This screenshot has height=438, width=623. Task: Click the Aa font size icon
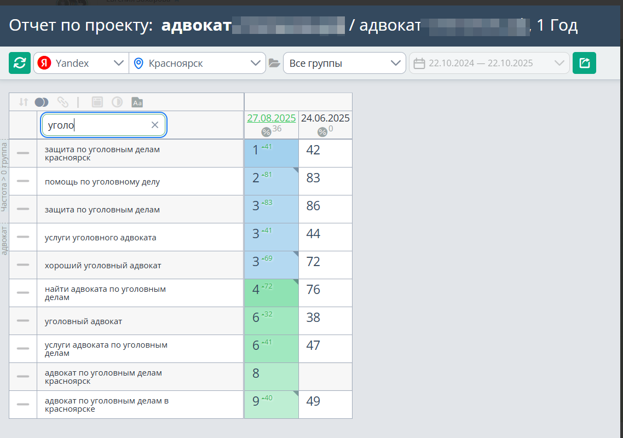(137, 102)
